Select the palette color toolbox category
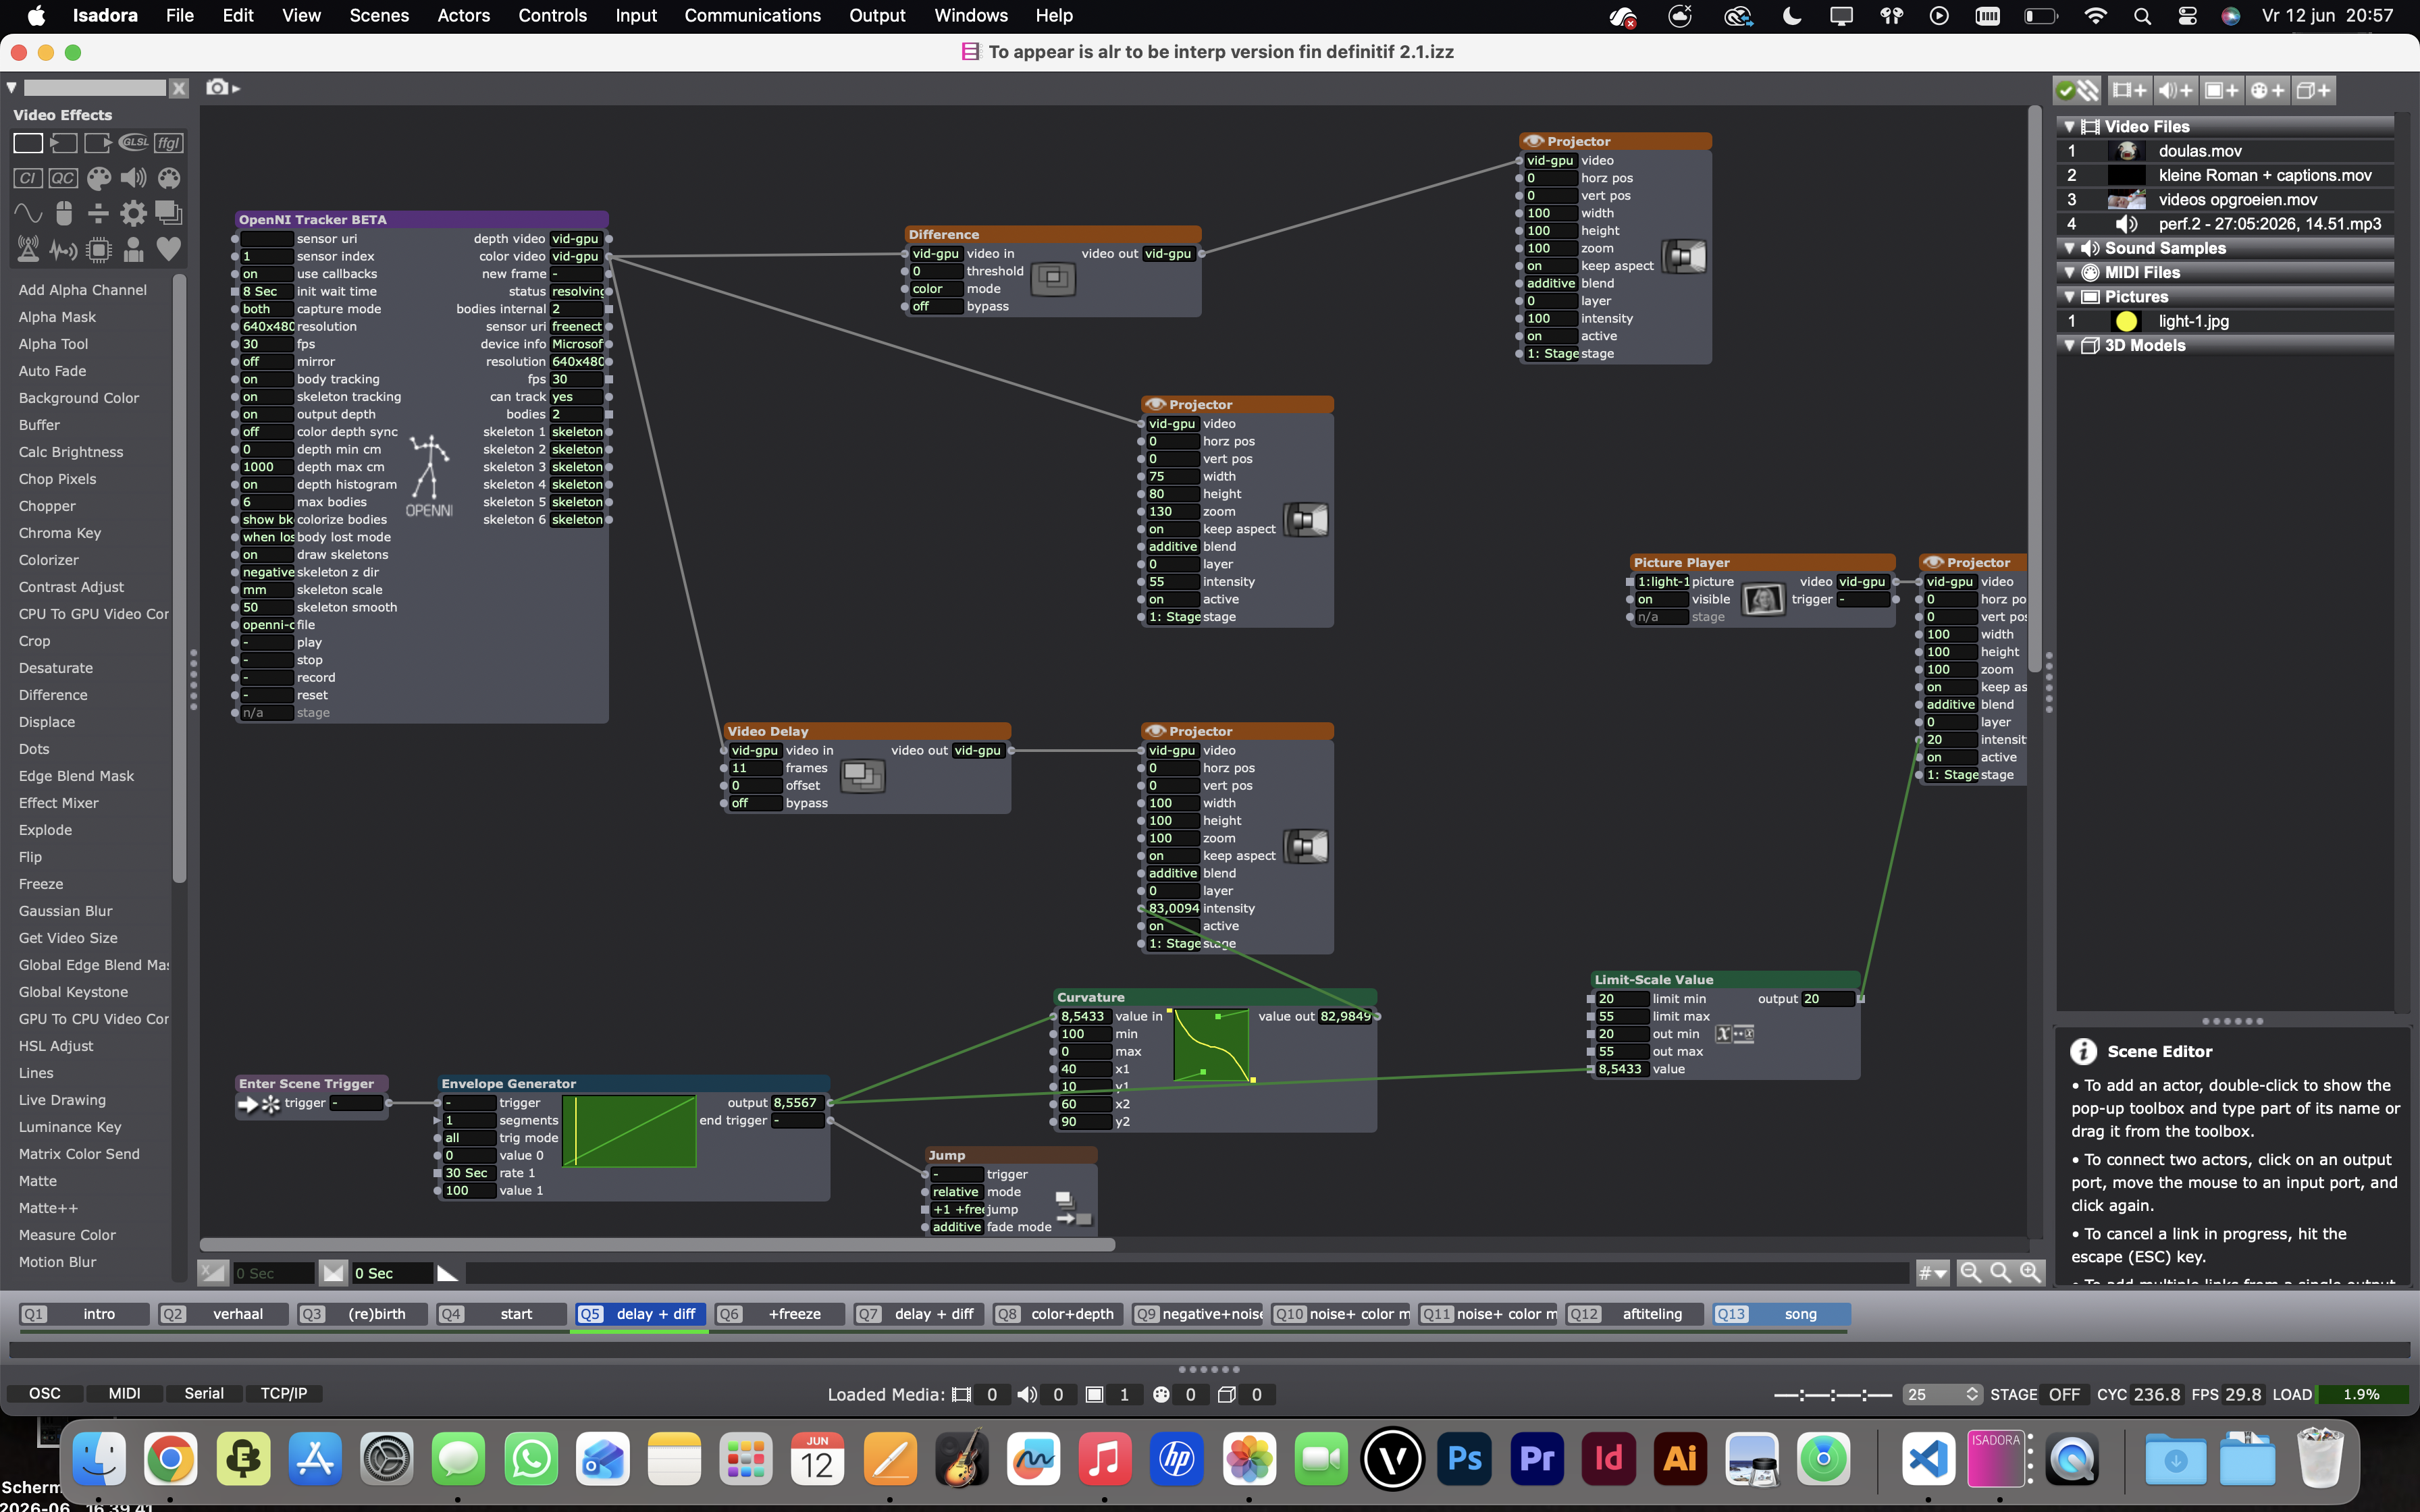Screen dimensions: 2420x1512 coord(98,178)
